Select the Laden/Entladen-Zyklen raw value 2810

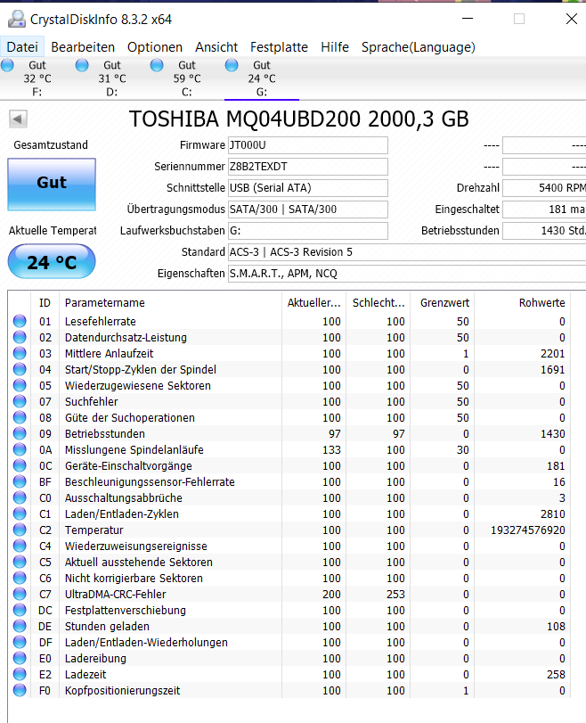552,514
